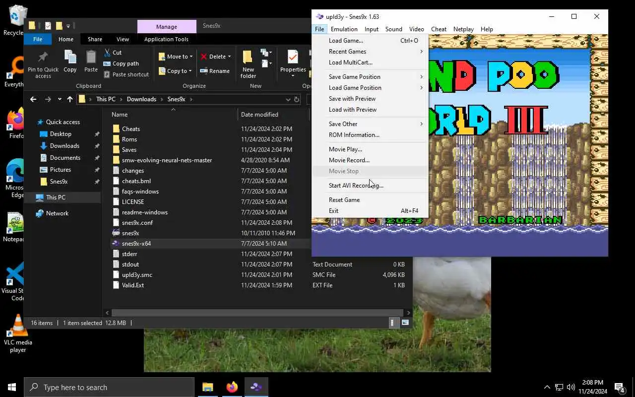This screenshot has width=635, height=397.
Task: Click the Cut scissors icon
Action: pos(107,52)
